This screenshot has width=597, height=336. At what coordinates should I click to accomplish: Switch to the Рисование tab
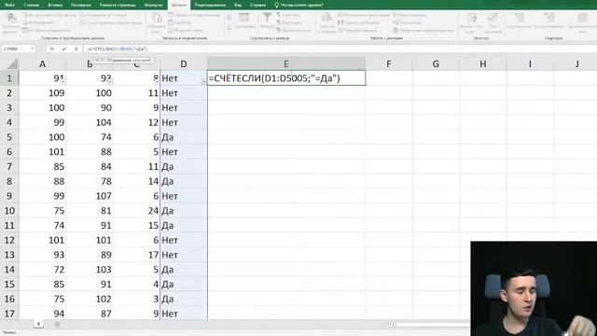click(81, 5)
